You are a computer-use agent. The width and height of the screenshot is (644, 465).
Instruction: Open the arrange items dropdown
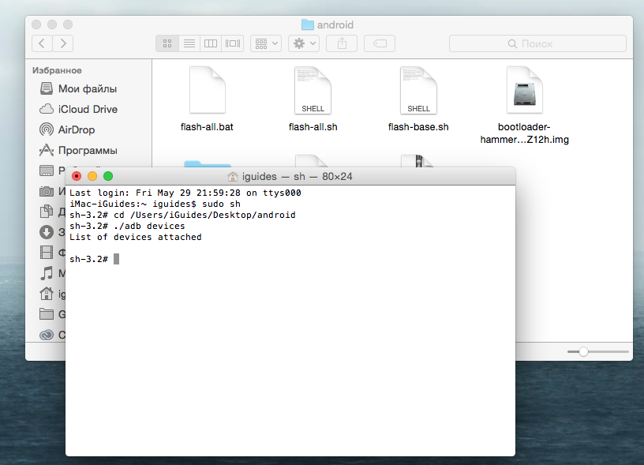[266, 43]
